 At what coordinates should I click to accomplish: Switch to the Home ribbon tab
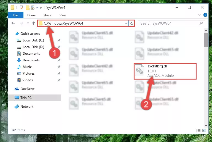pos(31,15)
